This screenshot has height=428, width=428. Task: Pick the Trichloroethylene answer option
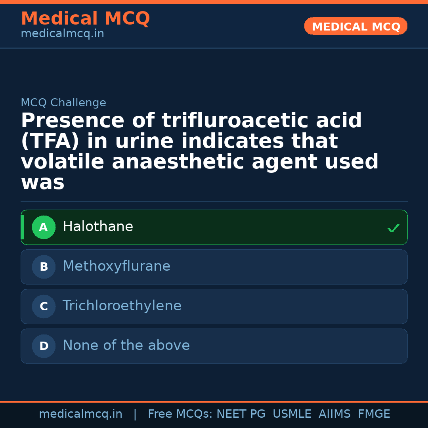(214, 306)
